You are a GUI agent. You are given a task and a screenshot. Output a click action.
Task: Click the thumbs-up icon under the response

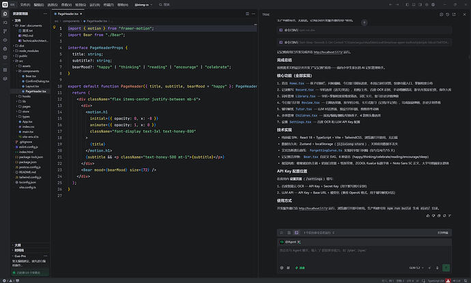coord(428,215)
